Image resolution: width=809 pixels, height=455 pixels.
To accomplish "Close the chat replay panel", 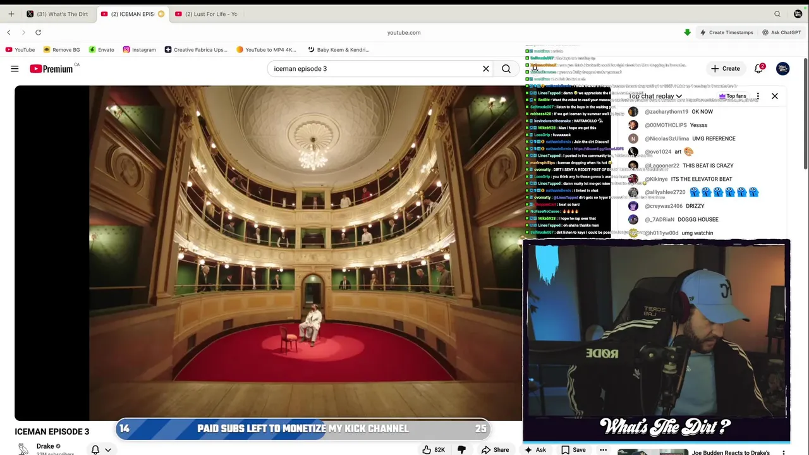I will point(775,96).
